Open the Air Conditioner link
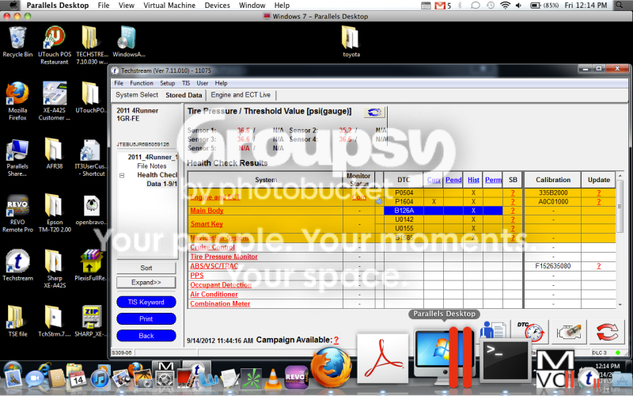This screenshot has width=633, height=396. coord(214,294)
